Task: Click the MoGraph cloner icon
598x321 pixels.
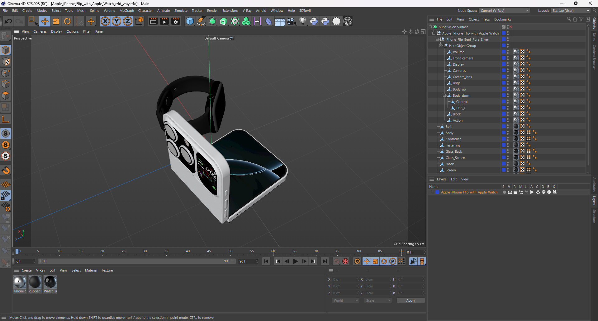Action: click(x=246, y=21)
